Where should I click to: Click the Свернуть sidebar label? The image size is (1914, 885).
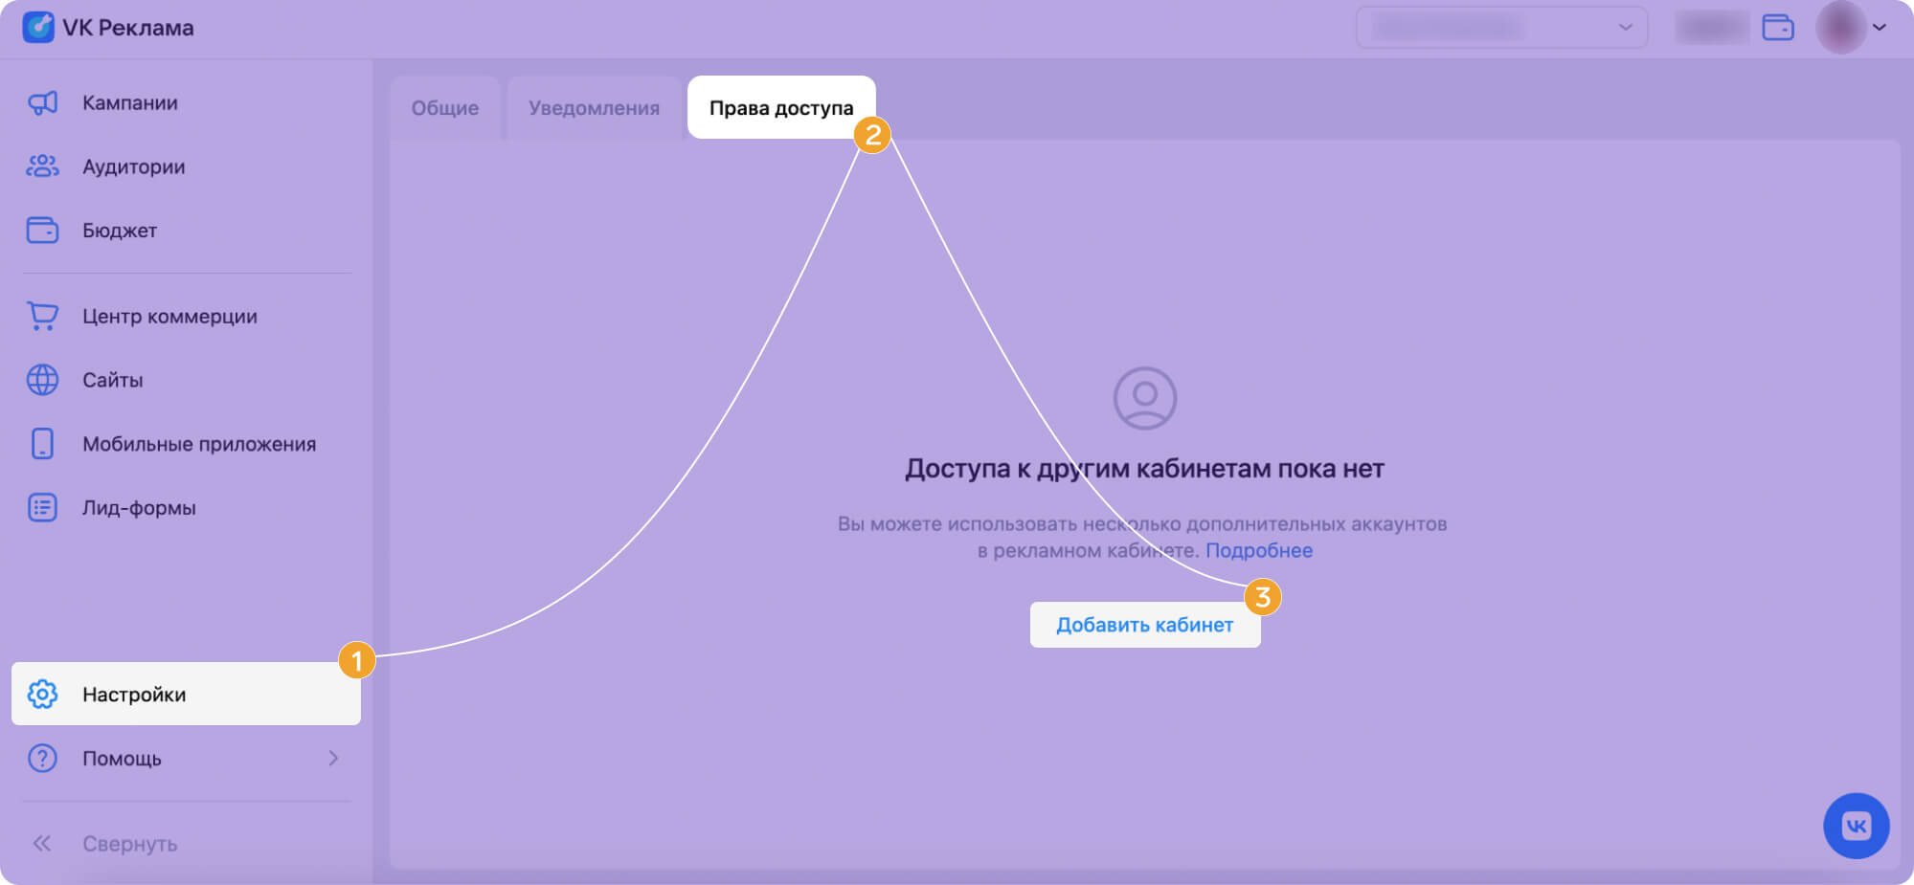130,844
